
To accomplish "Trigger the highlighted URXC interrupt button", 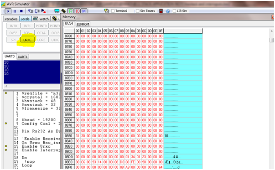I will 27,40.
